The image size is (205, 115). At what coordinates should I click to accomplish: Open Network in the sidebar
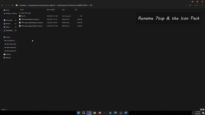pos(8,57)
